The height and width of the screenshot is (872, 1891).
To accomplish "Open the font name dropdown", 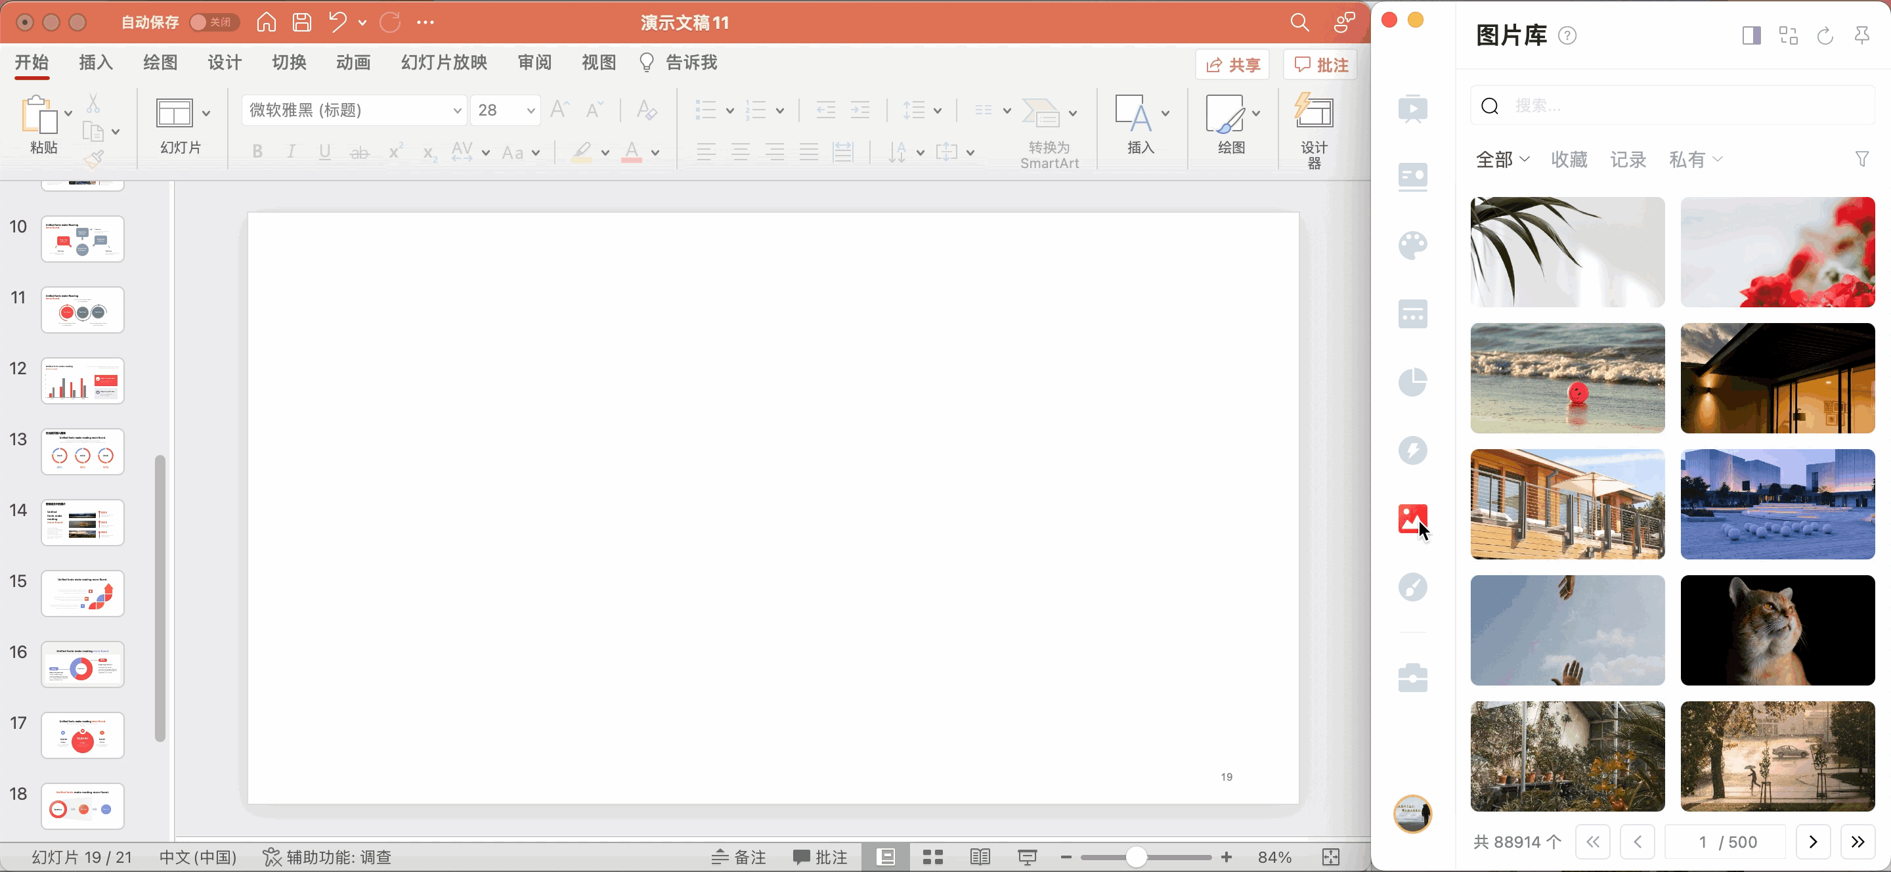I will [x=456, y=111].
